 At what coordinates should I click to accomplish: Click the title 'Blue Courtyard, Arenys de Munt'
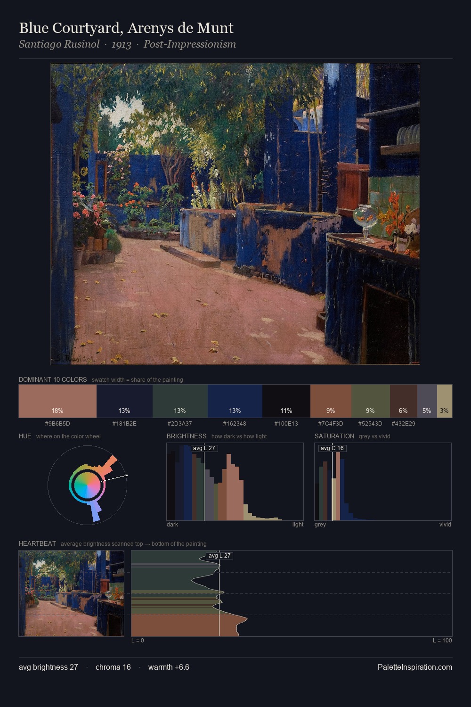pyautogui.click(x=126, y=28)
